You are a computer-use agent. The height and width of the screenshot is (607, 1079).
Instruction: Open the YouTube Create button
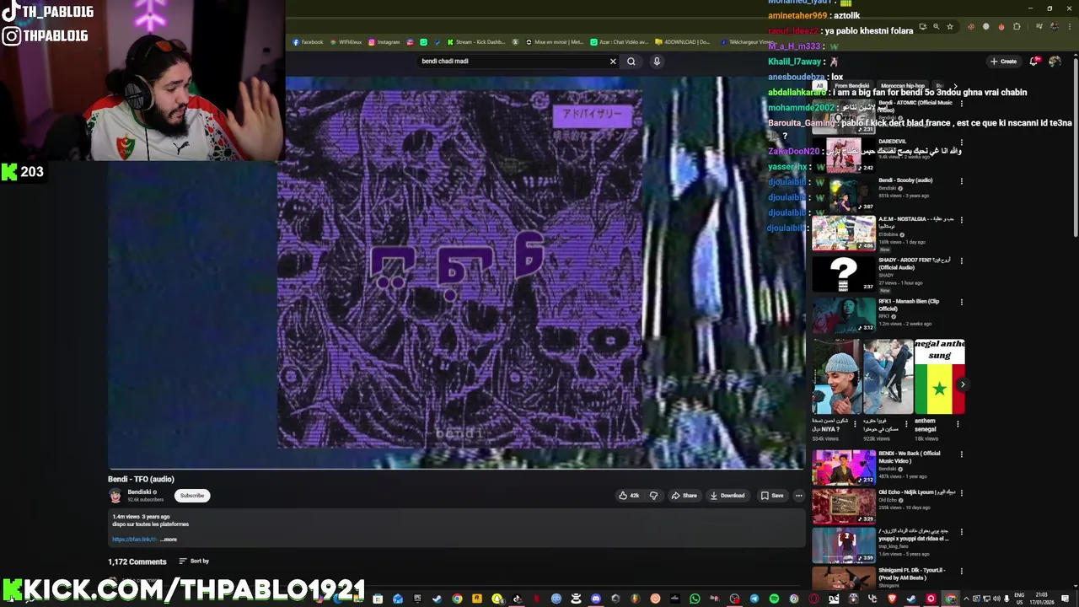pyautogui.click(x=1003, y=62)
